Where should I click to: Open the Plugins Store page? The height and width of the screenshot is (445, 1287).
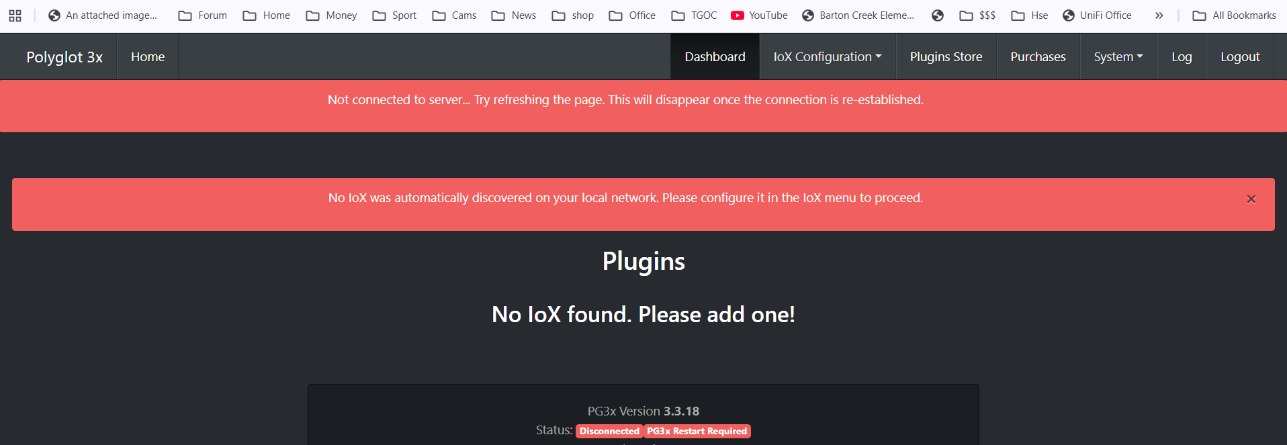point(946,57)
